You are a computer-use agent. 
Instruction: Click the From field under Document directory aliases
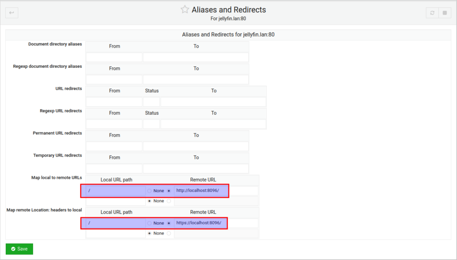point(114,57)
